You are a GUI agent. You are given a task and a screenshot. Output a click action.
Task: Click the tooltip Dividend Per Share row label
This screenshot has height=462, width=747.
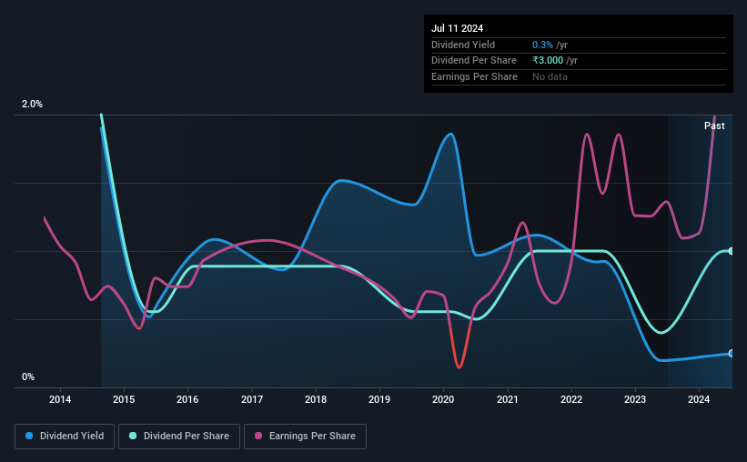point(474,61)
